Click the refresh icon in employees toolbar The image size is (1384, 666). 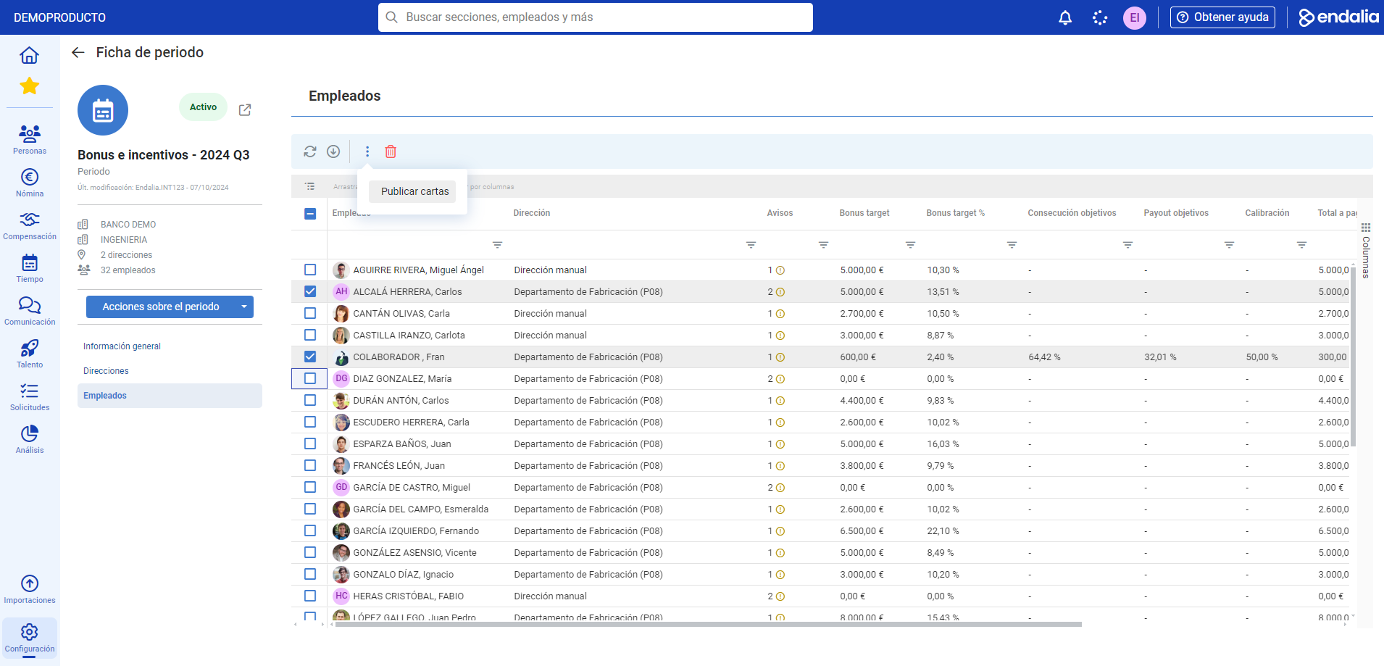click(310, 151)
